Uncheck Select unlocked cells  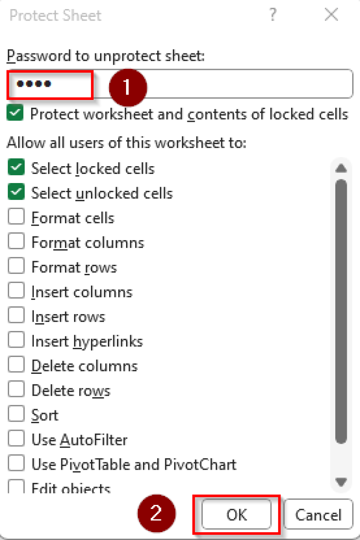tap(16, 192)
